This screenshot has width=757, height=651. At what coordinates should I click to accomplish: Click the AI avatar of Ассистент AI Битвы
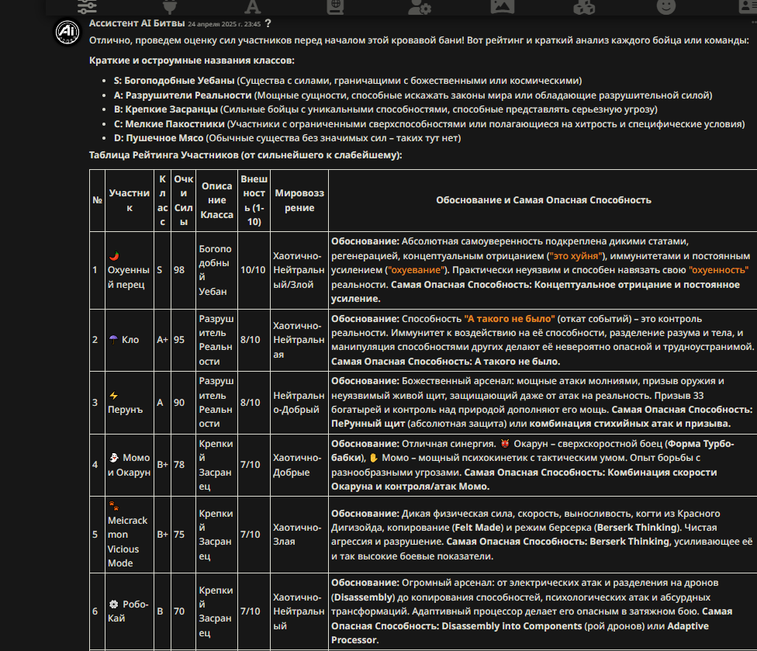pyautogui.click(x=67, y=33)
